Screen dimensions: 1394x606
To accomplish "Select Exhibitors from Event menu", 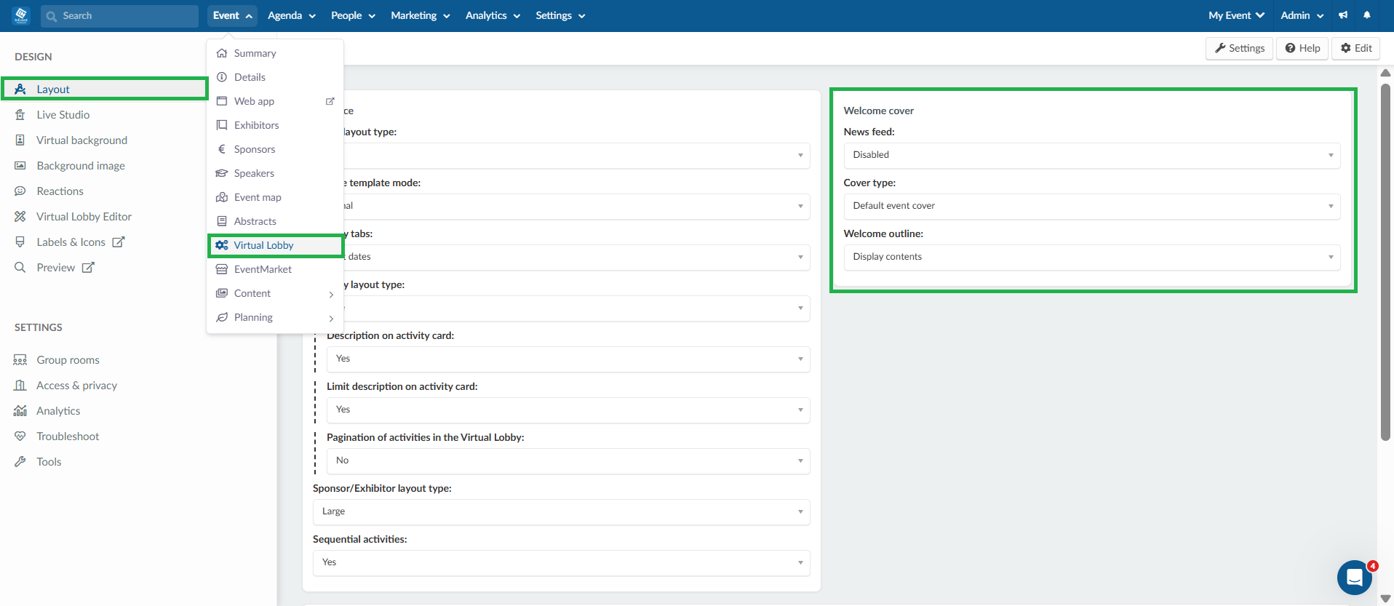I will point(275,125).
